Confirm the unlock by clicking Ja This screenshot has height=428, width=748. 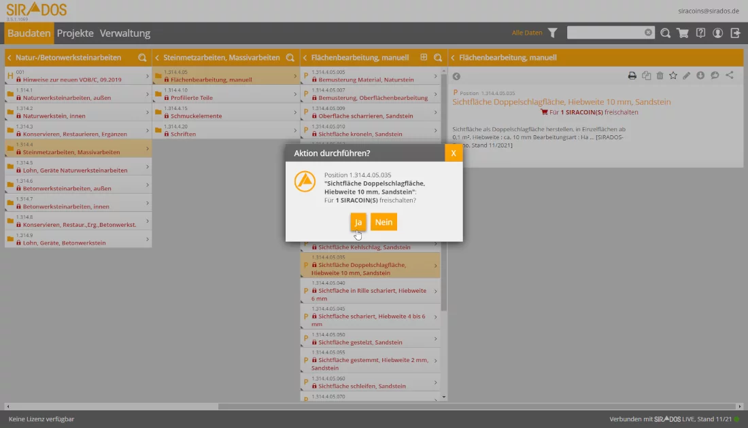pyautogui.click(x=358, y=222)
